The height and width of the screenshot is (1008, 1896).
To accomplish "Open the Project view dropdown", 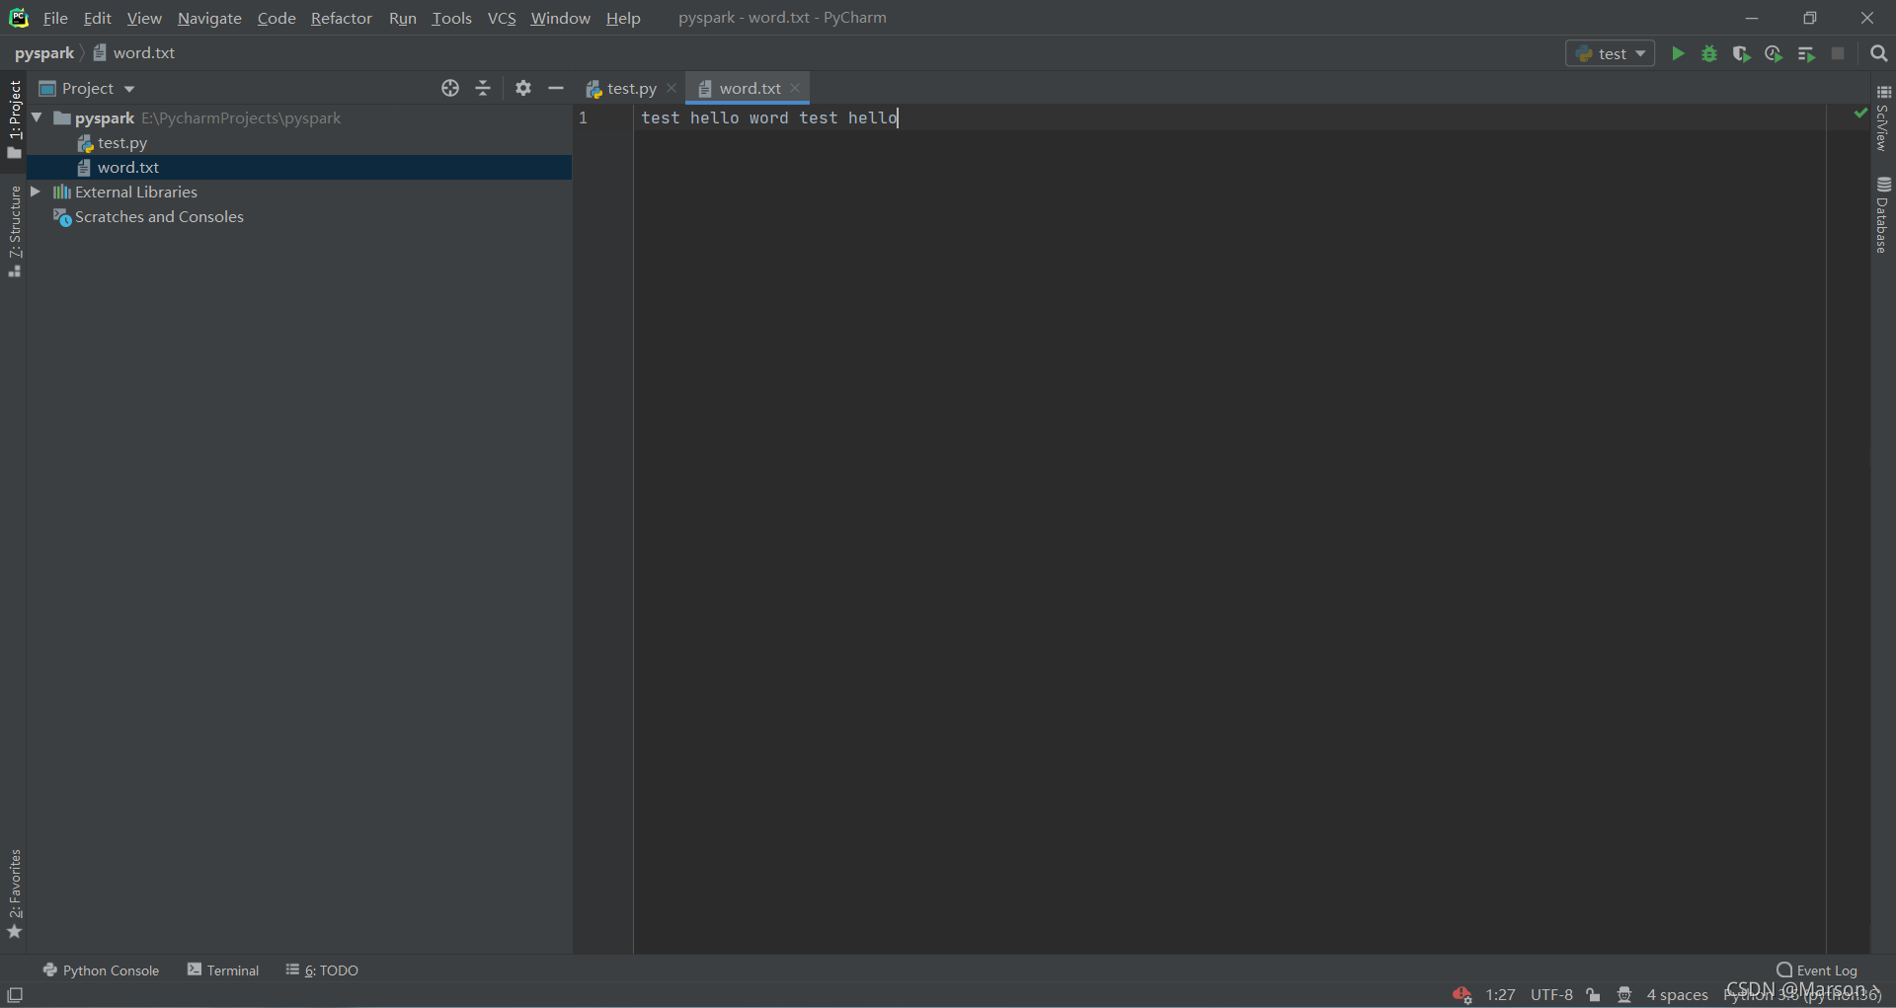I will tap(87, 88).
